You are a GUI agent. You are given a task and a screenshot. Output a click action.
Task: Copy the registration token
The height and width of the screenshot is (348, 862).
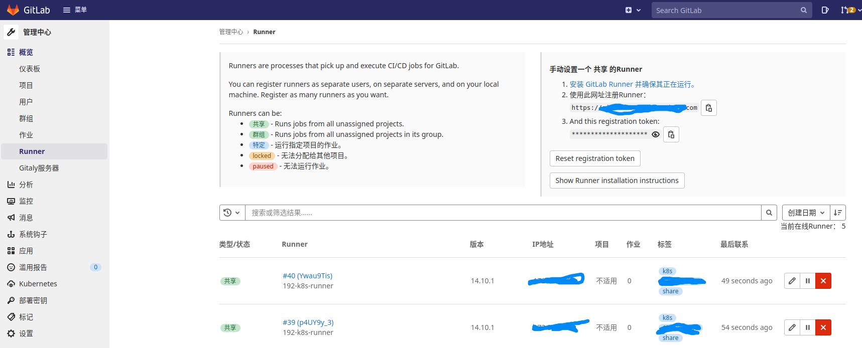(x=671, y=134)
